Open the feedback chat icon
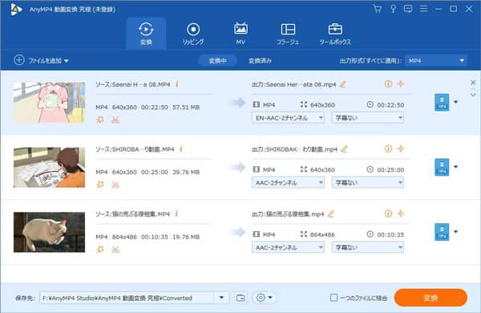Screen dimensions: 481x313 click(x=408, y=9)
